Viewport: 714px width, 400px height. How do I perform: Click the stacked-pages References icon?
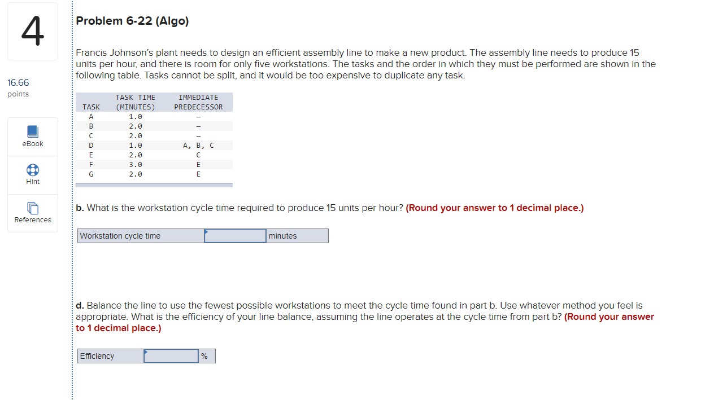click(x=32, y=208)
